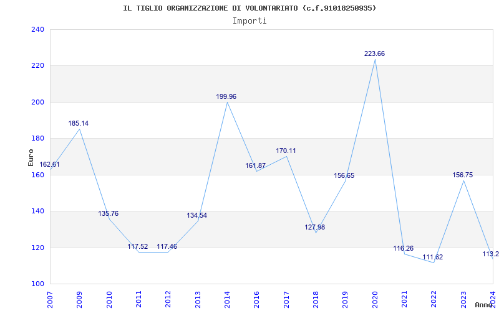Click the Euro axis label
This screenshot has width=499, height=311.
click(31, 157)
